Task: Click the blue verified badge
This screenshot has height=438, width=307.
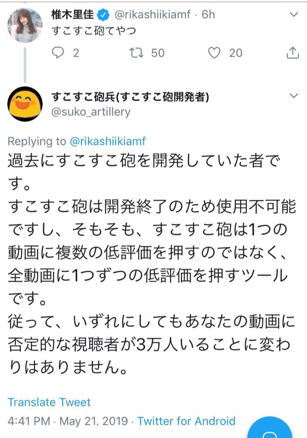Action: point(103,15)
